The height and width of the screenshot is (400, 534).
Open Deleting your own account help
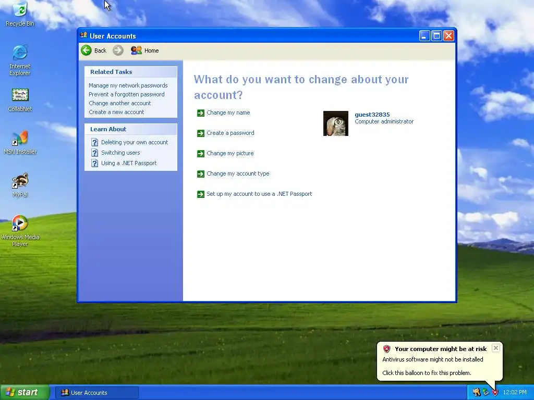(135, 142)
